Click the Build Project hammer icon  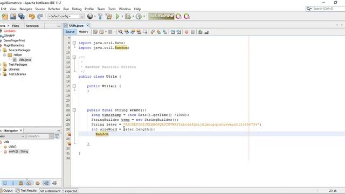(100, 17)
